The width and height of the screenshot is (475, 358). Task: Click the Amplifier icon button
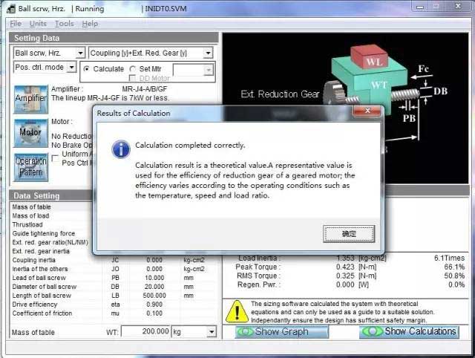coord(30,99)
